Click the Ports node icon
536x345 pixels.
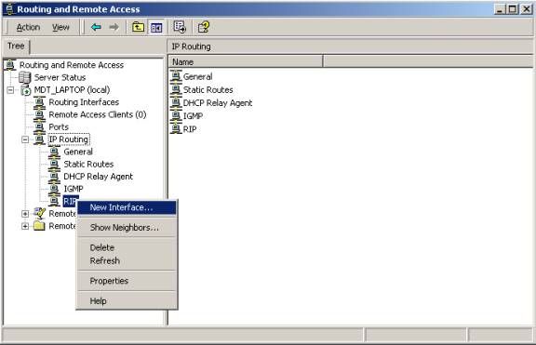point(39,127)
